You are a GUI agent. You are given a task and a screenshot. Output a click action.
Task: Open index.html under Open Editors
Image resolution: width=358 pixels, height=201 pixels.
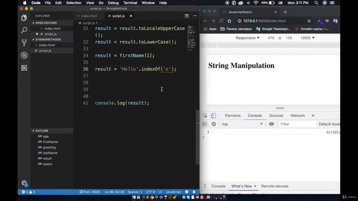(x=52, y=28)
